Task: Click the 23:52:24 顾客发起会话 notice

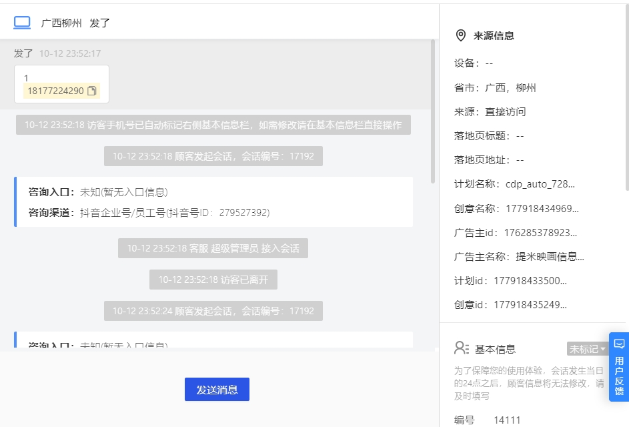Action: click(213, 311)
